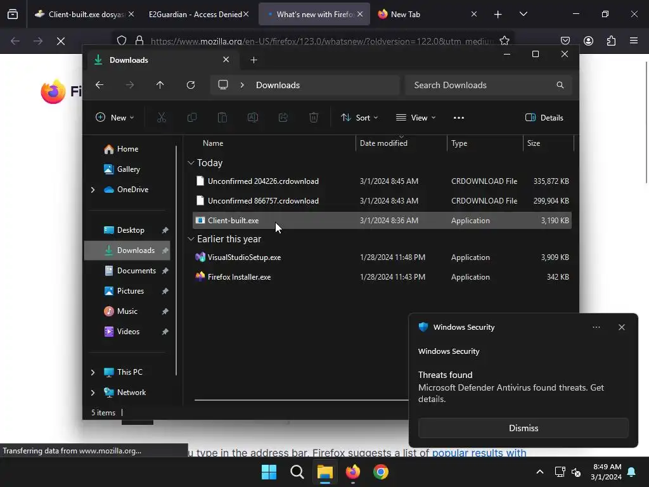Toggle the Details pane
The height and width of the screenshot is (487, 649).
544,117
